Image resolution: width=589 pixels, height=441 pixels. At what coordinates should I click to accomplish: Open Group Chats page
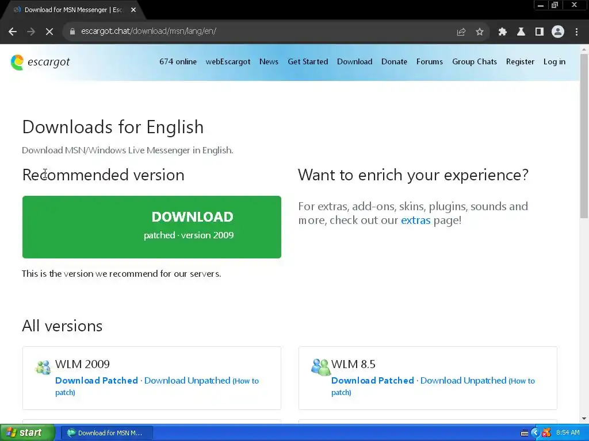pos(475,62)
